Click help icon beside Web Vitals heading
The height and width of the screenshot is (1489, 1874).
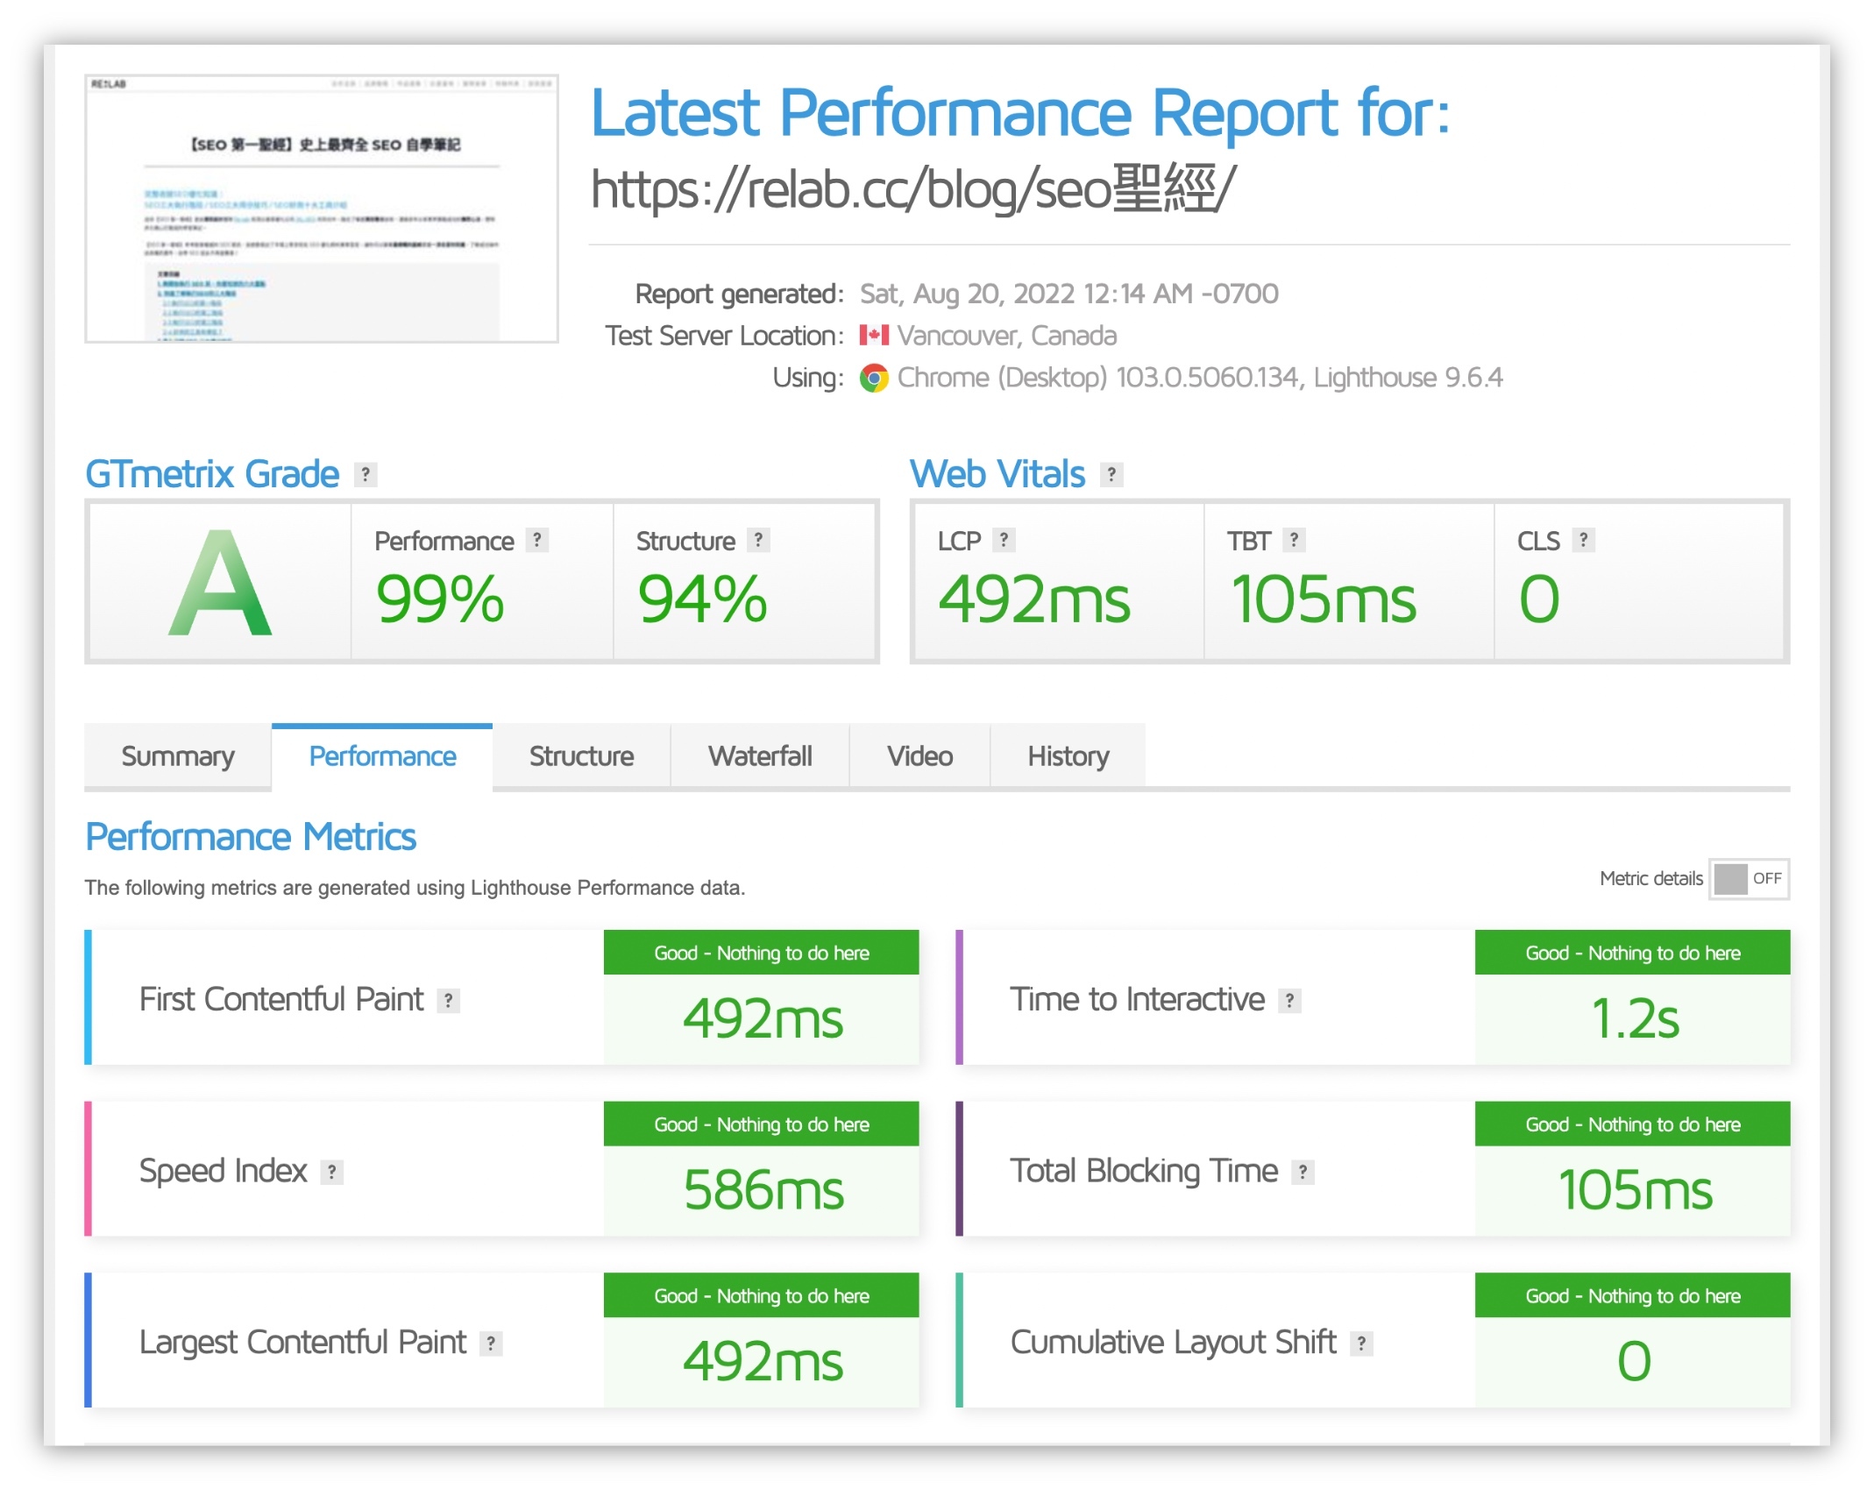point(1111,475)
